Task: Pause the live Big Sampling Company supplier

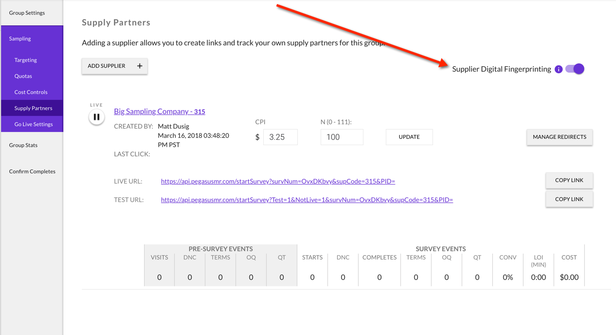Action: click(x=96, y=117)
